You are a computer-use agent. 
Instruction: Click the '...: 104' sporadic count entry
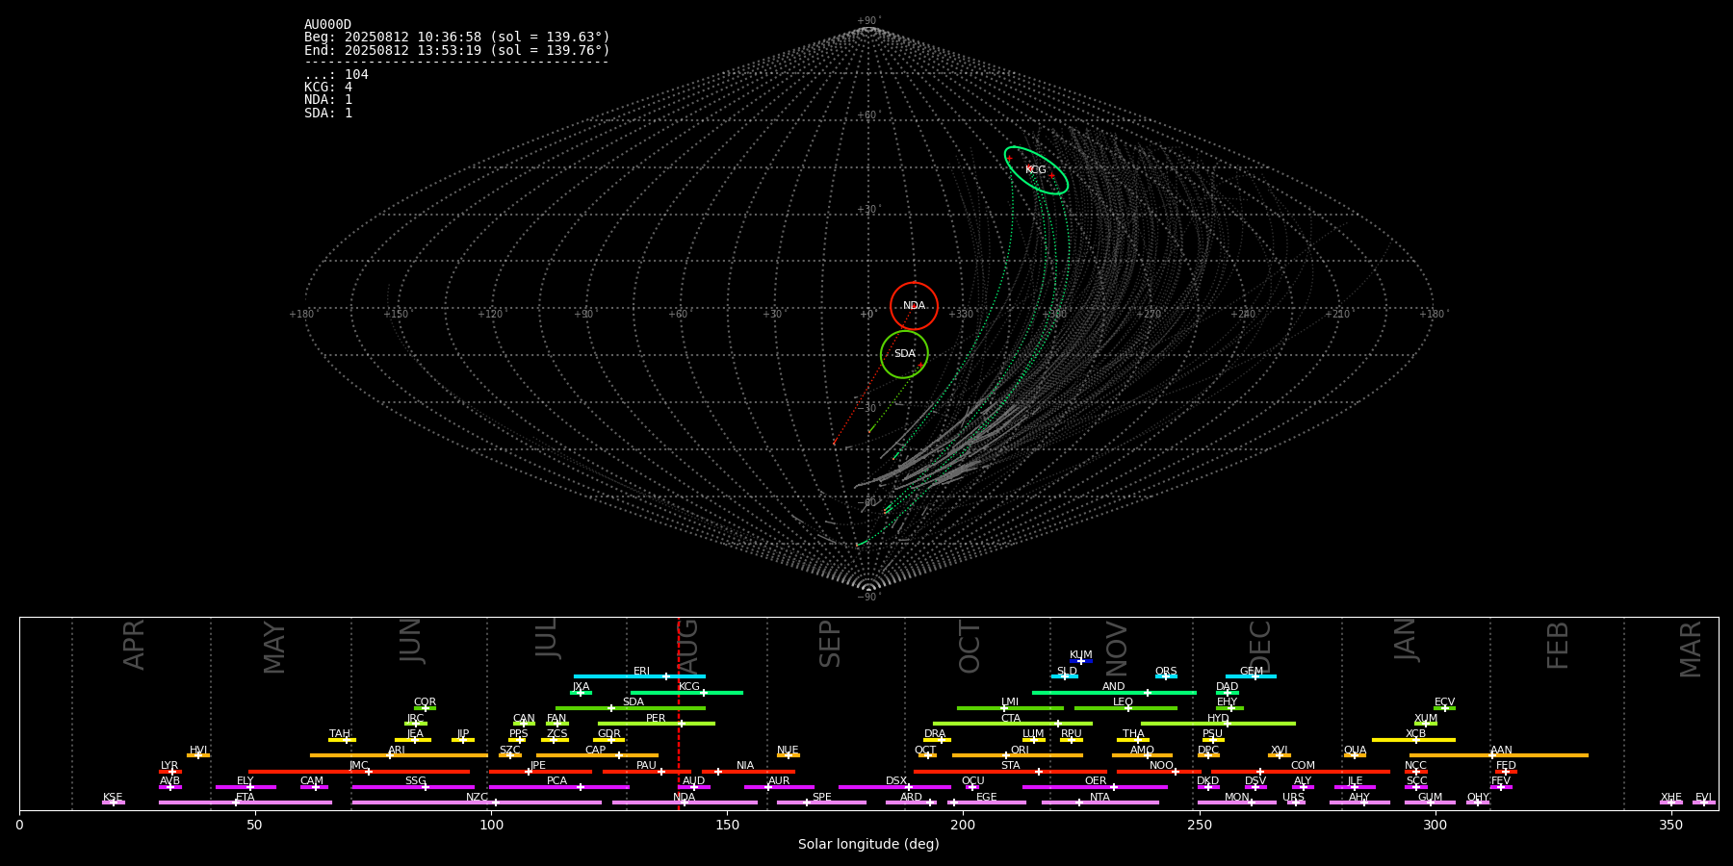pos(336,74)
